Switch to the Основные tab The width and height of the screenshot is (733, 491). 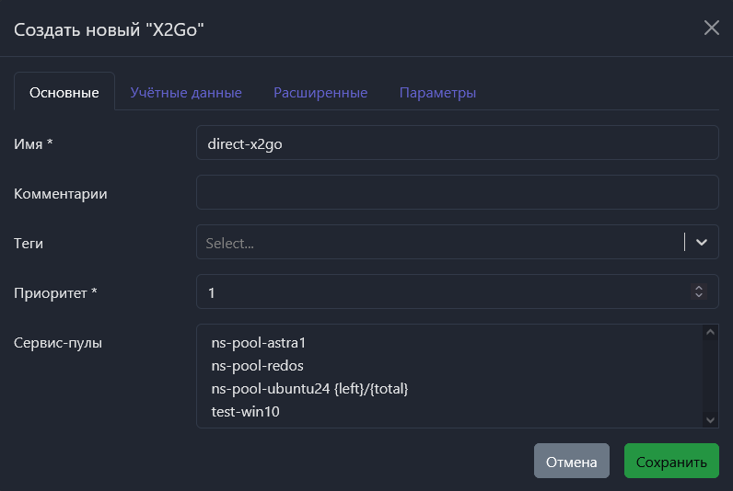[x=64, y=93]
